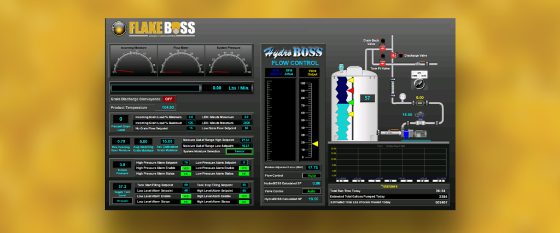The height and width of the screenshot is (233, 560).
Task: Edit Moisture Out of Range High Setpoint
Action: tap(246, 140)
